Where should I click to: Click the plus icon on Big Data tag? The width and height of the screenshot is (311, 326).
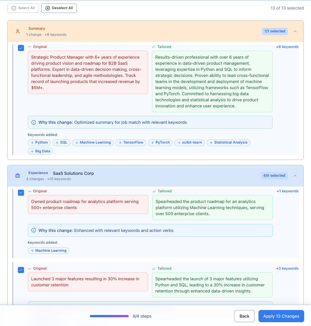click(33, 151)
